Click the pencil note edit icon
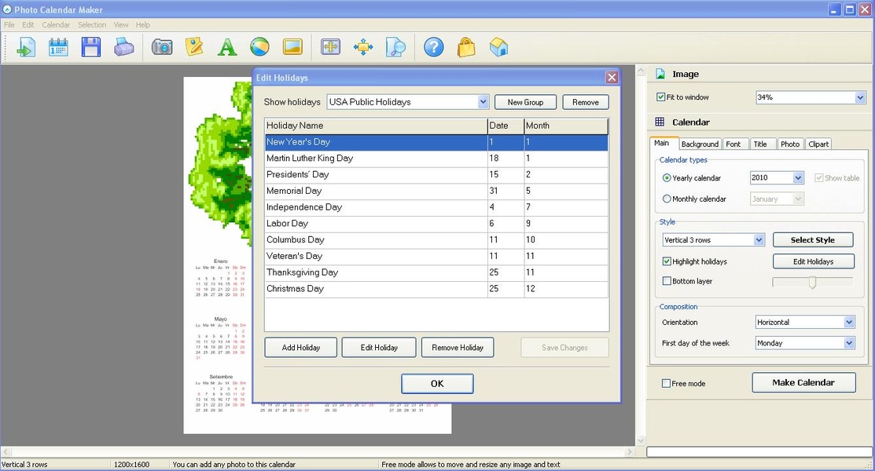Viewport: 875px width, 471px height. coord(194,47)
